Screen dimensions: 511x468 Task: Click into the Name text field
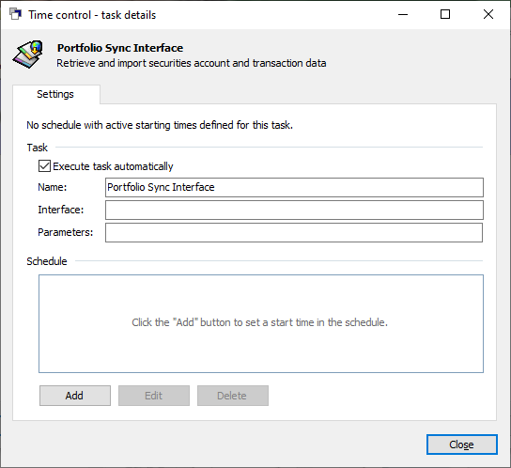[x=294, y=187]
